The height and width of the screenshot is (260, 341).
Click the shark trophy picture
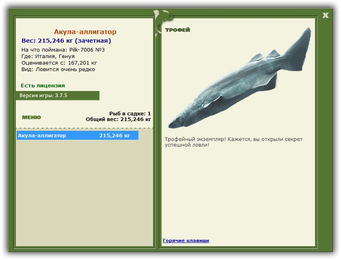pos(240,78)
